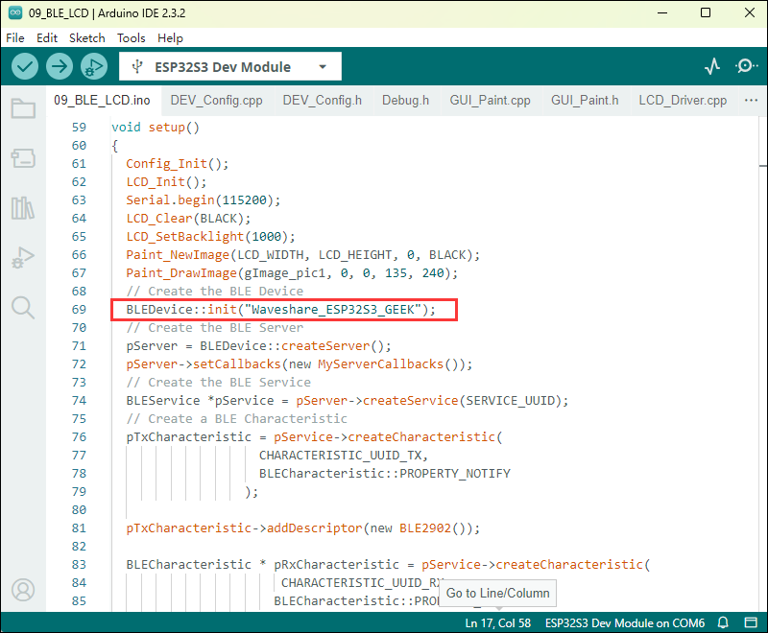Toggle the bottom panel status icon

pos(749,622)
